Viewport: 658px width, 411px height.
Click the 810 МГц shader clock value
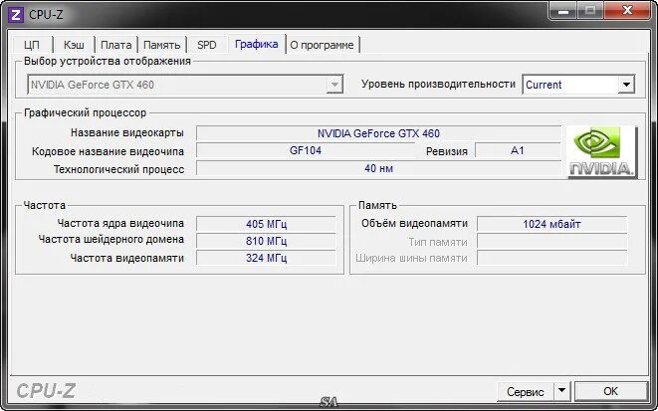266,241
